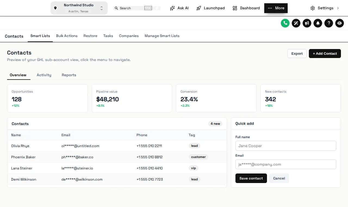Go to the Restore tab
Image resolution: width=348 pixels, height=207 pixels.
point(90,36)
